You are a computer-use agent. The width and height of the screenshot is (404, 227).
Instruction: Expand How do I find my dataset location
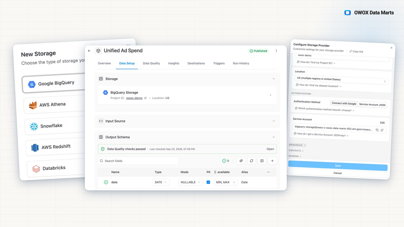319,85
